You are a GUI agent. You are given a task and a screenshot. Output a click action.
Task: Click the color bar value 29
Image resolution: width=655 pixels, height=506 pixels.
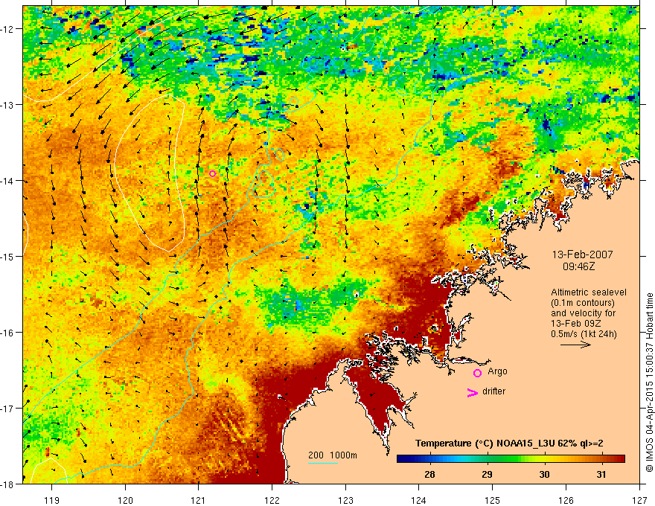tap(487, 474)
